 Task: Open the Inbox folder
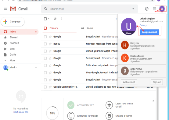pyautogui.click(x=19, y=32)
